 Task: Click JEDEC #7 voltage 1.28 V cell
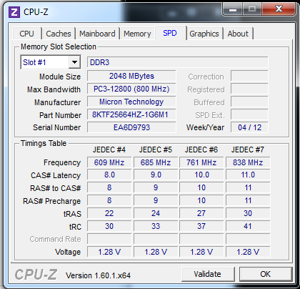click(x=248, y=252)
